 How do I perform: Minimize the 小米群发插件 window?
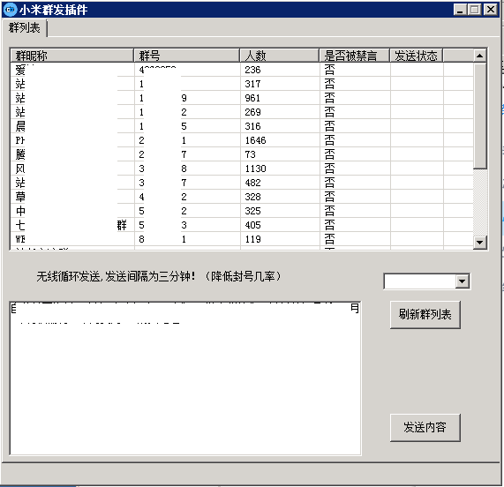pyautogui.click(x=460, y=10)
